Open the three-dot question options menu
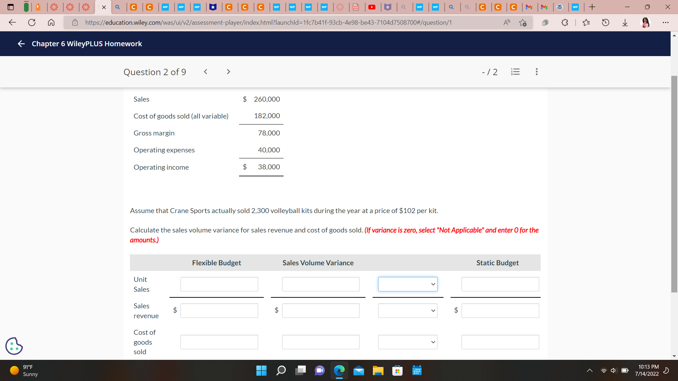The image size is (678, 381). pos(536,72)
